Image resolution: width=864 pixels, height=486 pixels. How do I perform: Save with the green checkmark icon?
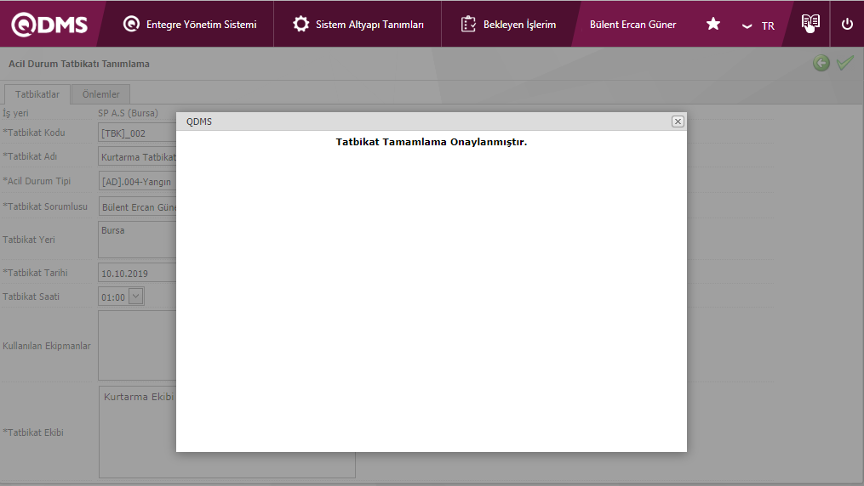(x=844, y=63)
